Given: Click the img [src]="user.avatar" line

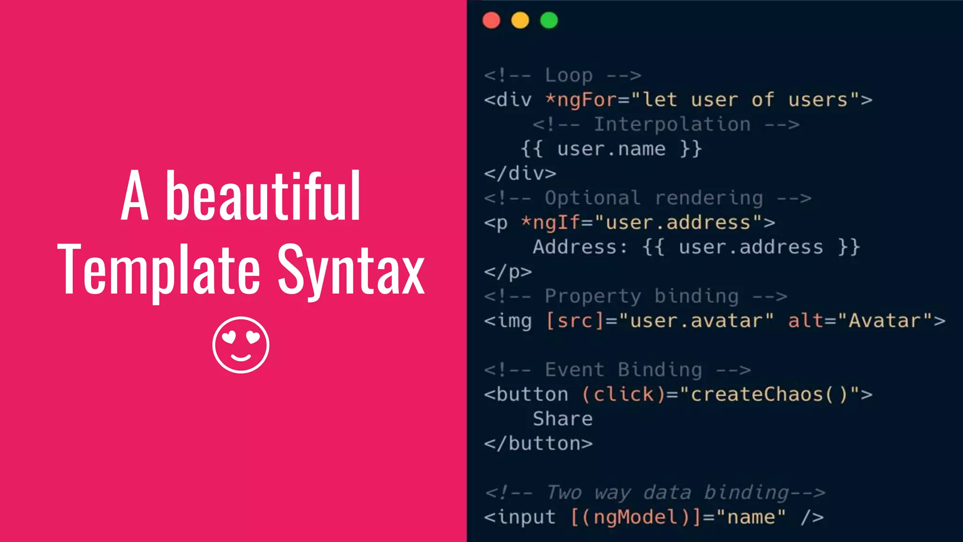Looking at the screenshot, I should pyautogui.click(x=715, y=321).
